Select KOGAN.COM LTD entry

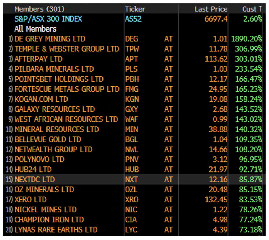click(41, 99)
